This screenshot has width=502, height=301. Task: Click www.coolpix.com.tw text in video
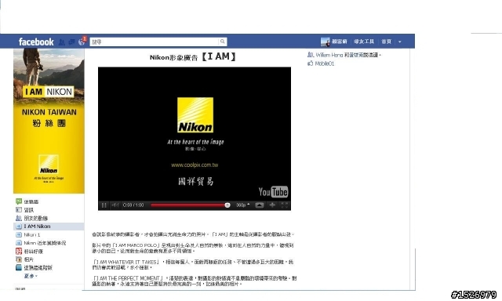pos(195,165)
